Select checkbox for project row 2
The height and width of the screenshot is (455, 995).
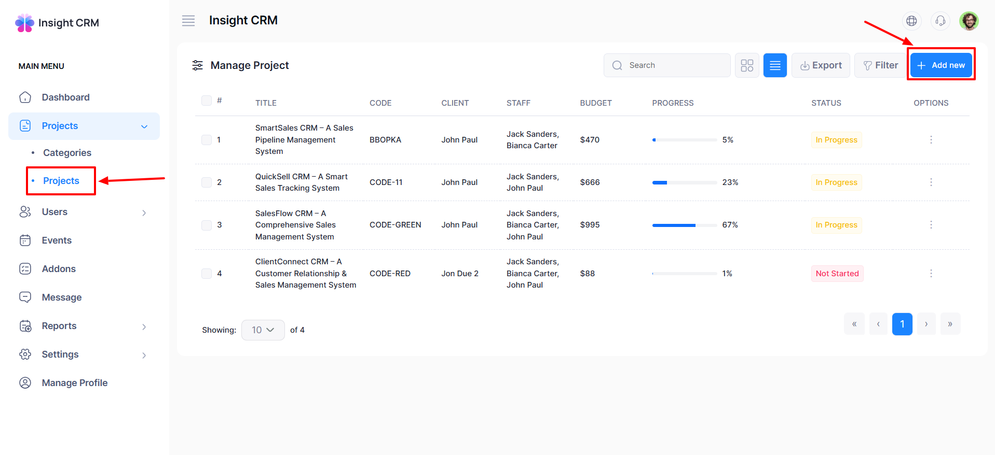tap(207, 182)
